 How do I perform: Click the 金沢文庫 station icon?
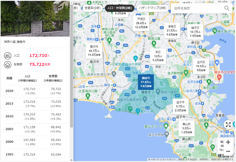coord(200,82)
